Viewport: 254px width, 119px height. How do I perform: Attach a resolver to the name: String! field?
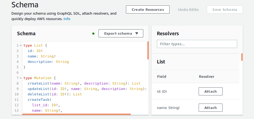pyautogui.click(x=211, y=108)
